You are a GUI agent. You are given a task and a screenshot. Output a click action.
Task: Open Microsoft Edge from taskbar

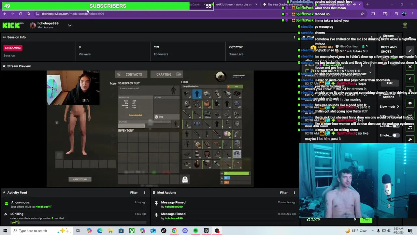tap(100, 231)
